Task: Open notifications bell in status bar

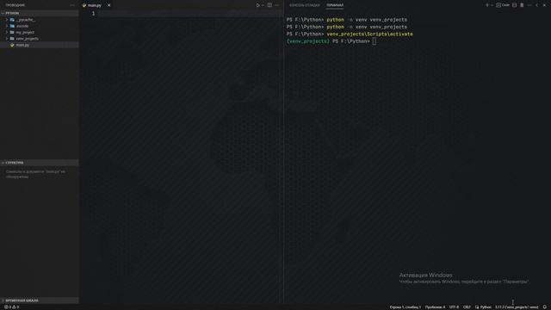Action: (x=545, y=307)
